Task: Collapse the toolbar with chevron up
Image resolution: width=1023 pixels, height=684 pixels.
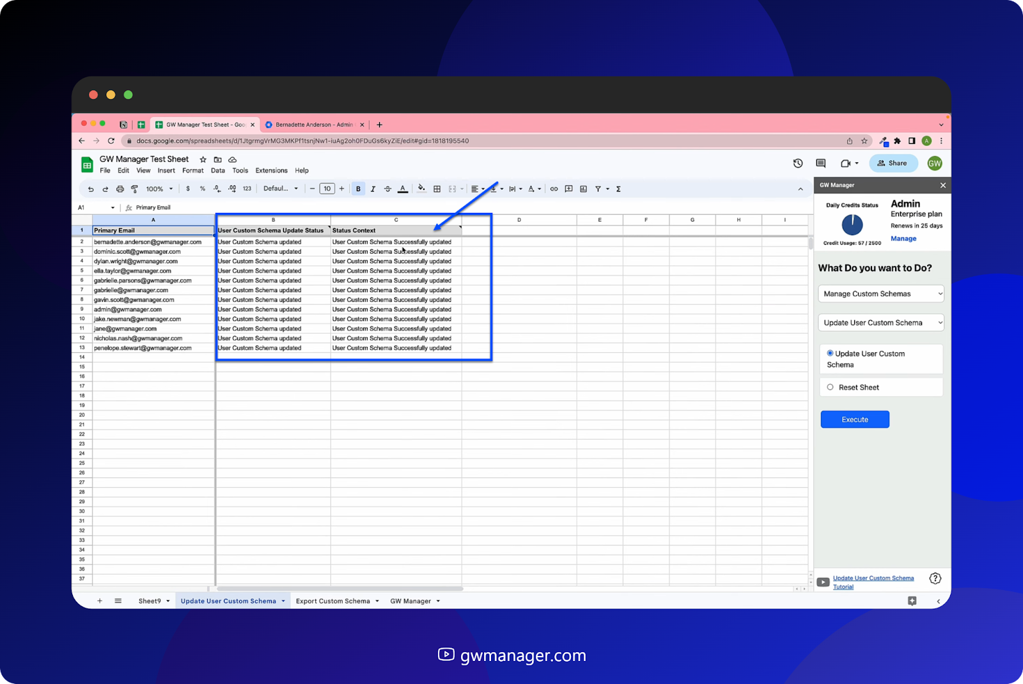Action: click(x=800, y=189)
